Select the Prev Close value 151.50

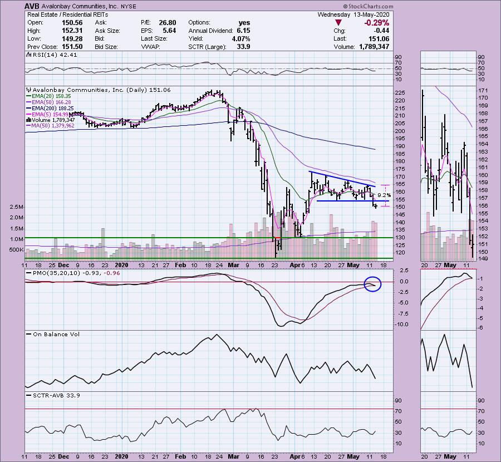[x=72, y=47]
